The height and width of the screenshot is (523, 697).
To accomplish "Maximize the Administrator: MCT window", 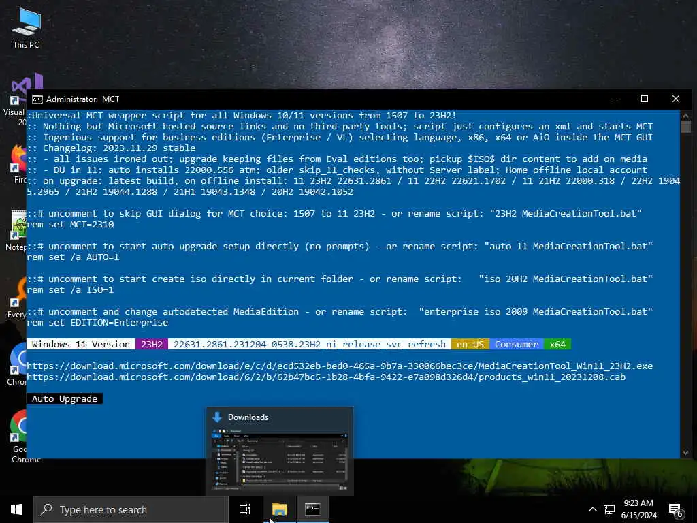I will coord(644,99).
